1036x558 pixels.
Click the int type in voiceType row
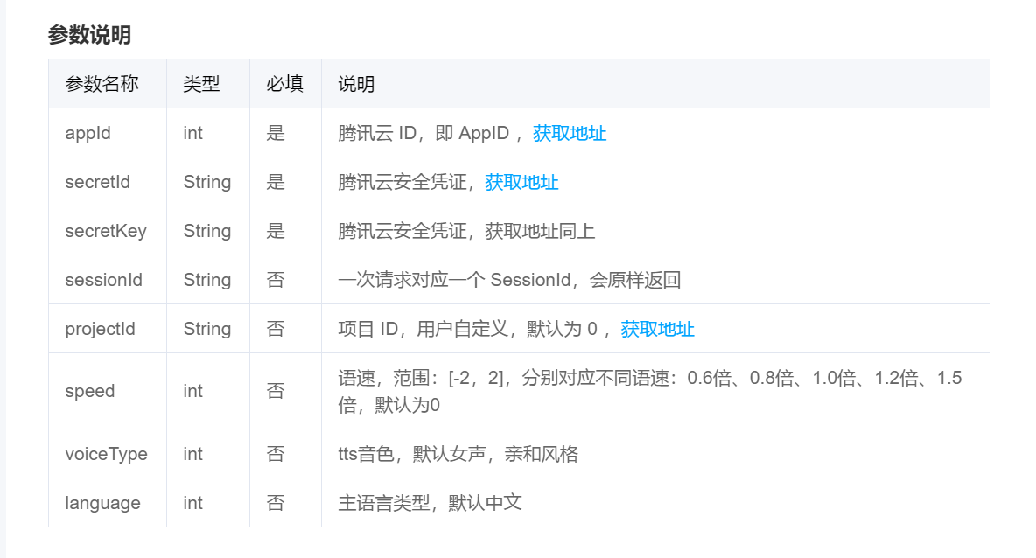tap(192, 454)
